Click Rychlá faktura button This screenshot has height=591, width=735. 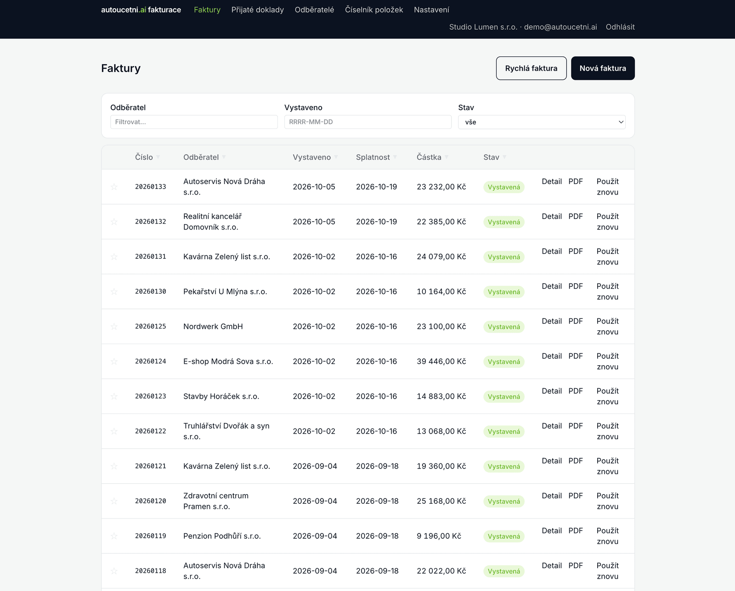[531, 68]
